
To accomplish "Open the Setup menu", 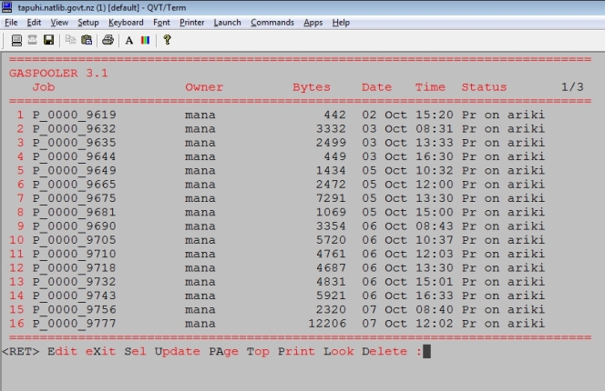I will pos(88,23).
